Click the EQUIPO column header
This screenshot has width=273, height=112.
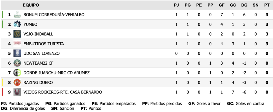(x=31, y=5)
